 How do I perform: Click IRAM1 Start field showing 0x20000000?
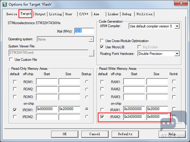point(134,109)
